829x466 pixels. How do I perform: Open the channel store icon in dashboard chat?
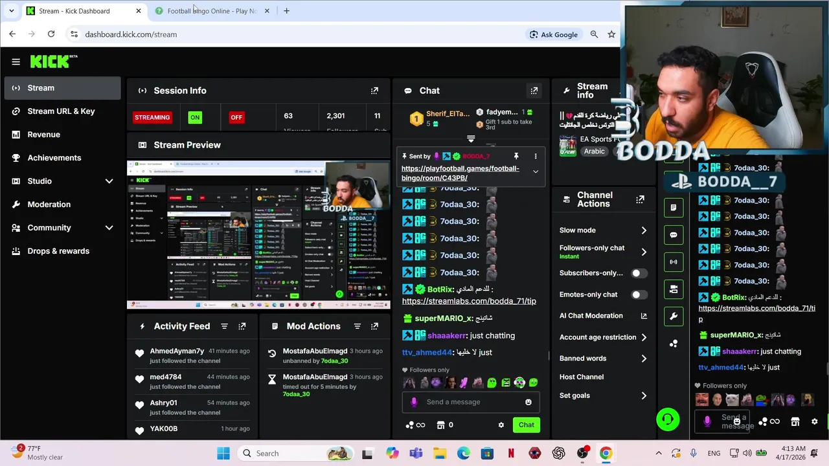tap(441, 425)
